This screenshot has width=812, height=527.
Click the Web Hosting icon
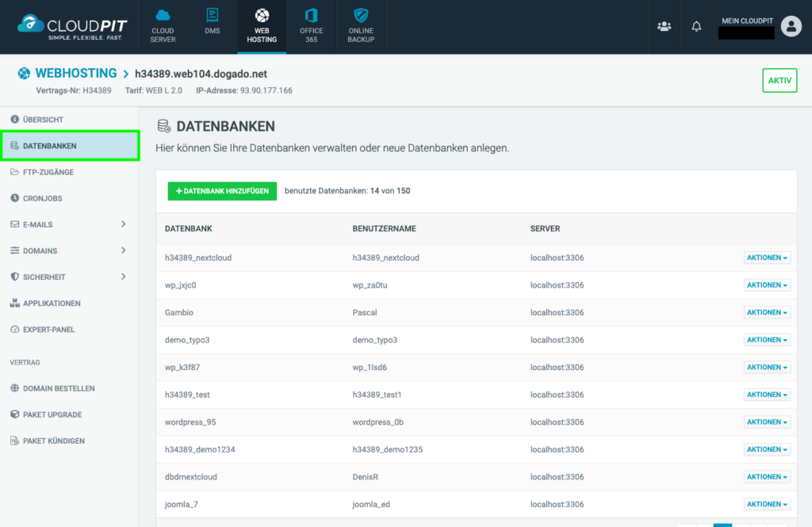(262, 25)
